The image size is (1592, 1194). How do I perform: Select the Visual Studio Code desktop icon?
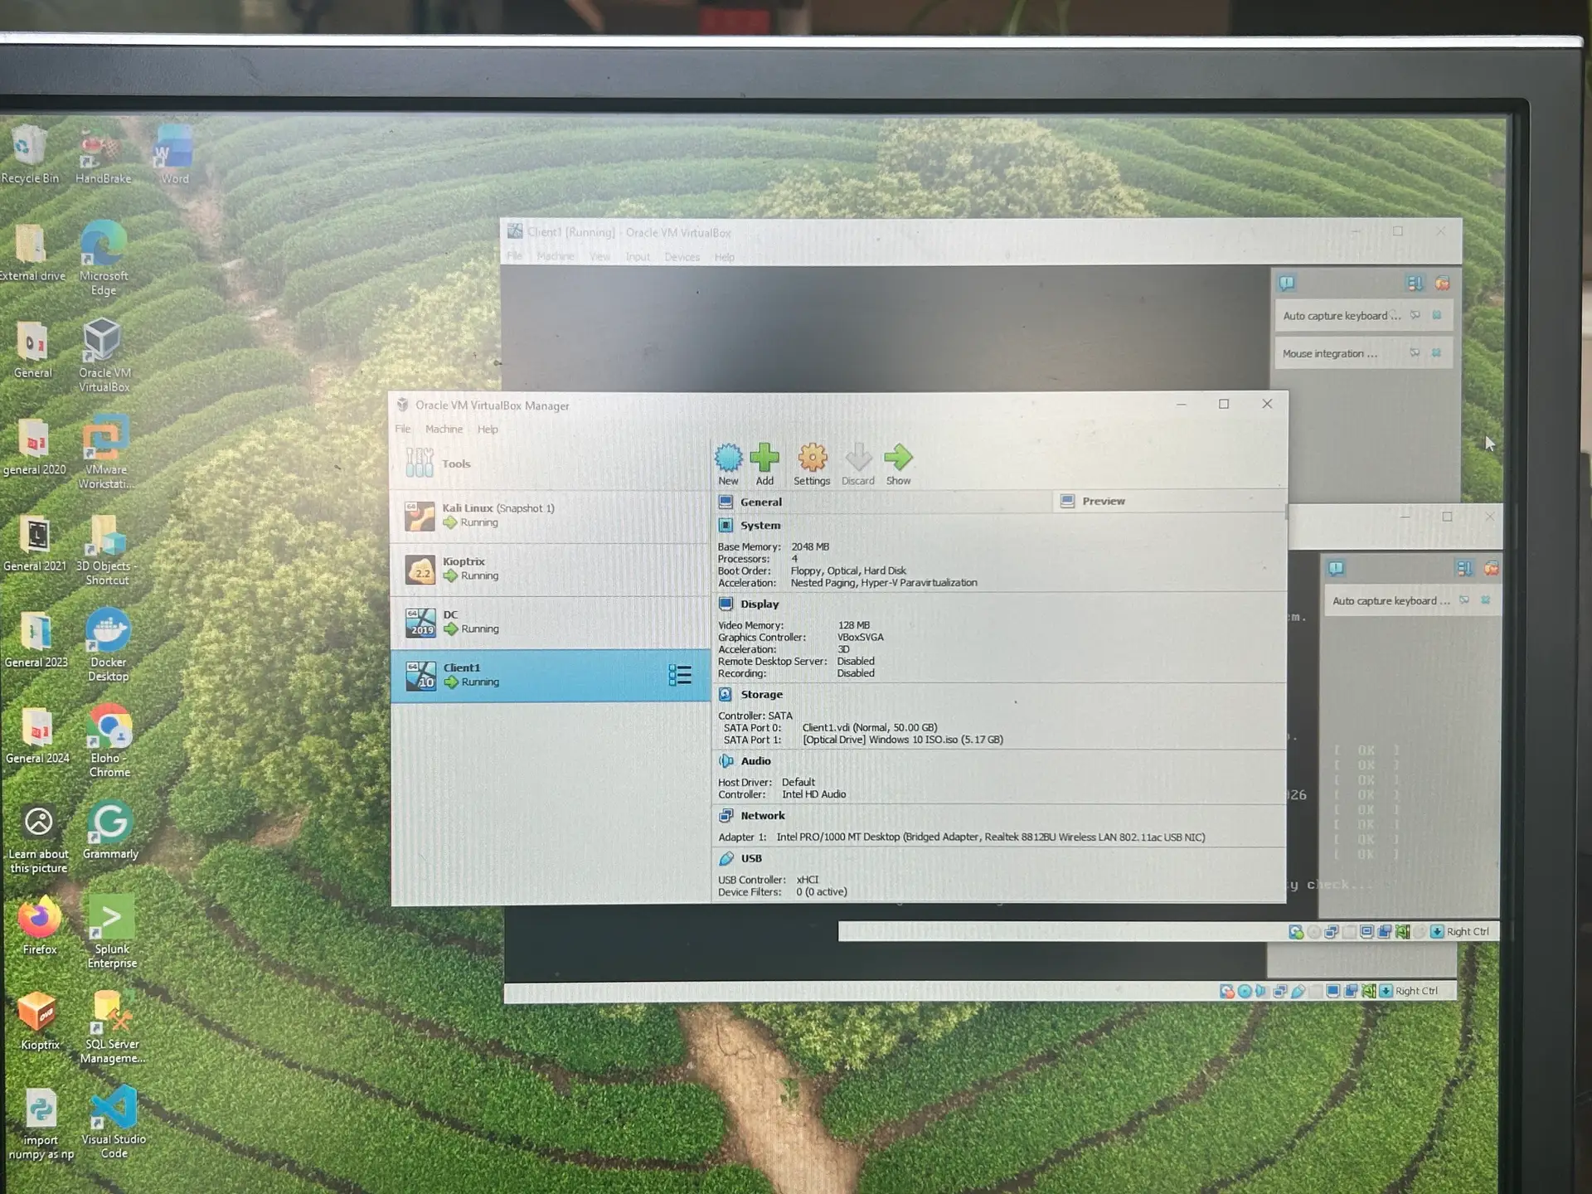(114, 1123)
